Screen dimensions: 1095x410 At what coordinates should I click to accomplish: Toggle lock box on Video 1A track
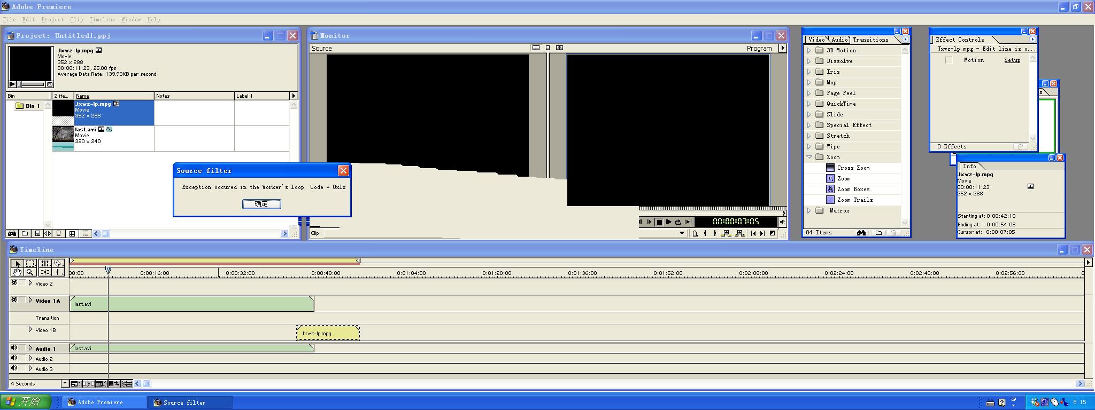22,300
